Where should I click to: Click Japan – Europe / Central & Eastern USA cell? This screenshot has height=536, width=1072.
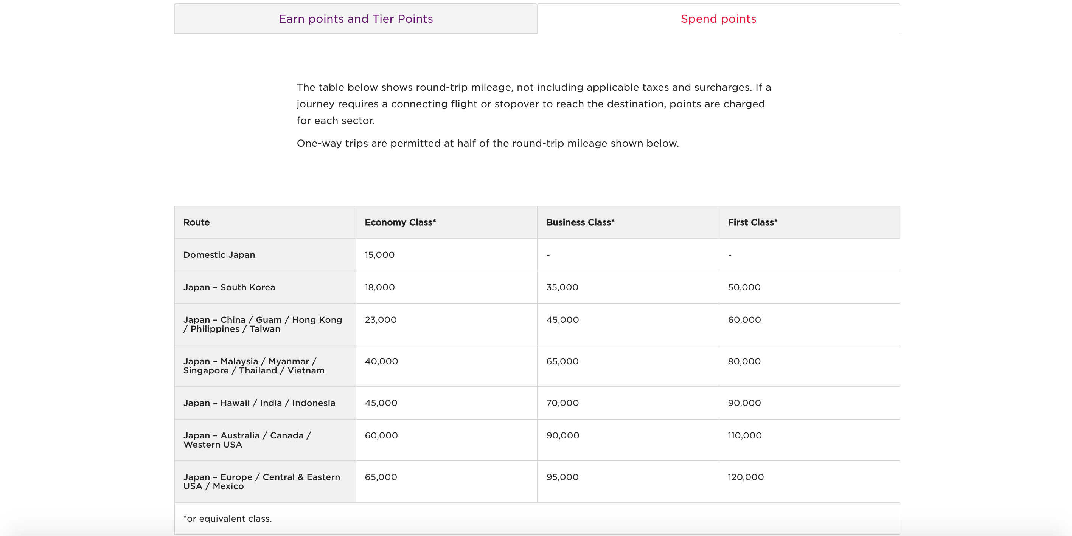click(x=261, y=481)
